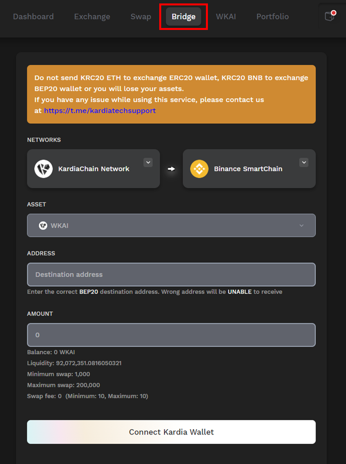Image resolution: width=346 pixels, height=464 pixels.
Task: Go to the Swap tab
Action: [141, 17]
